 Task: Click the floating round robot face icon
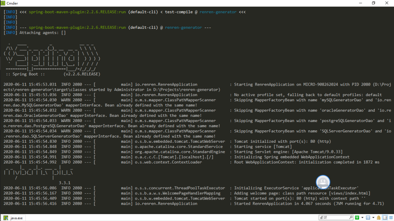(x=323, y=182)
